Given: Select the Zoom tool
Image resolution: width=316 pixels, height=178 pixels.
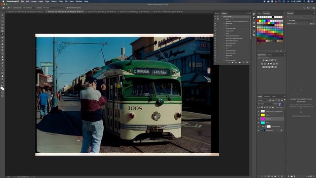Looking at the screenshot, I should click(x=2, y=79).
